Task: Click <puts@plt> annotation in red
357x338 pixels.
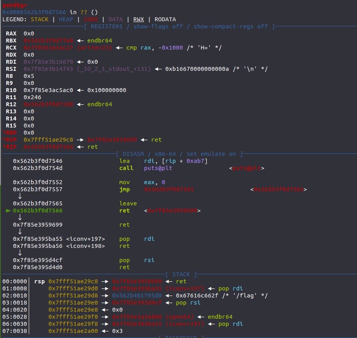Action: tap(246, 168)
